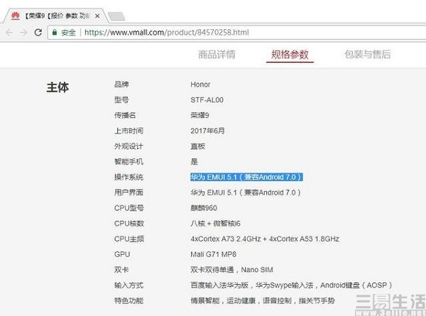The height and width of the screenshot is (316, 426).
Task: Click the highlighted EMUI 5.1 operating system value
Action: pyautogui.click(x=246, y=177)
